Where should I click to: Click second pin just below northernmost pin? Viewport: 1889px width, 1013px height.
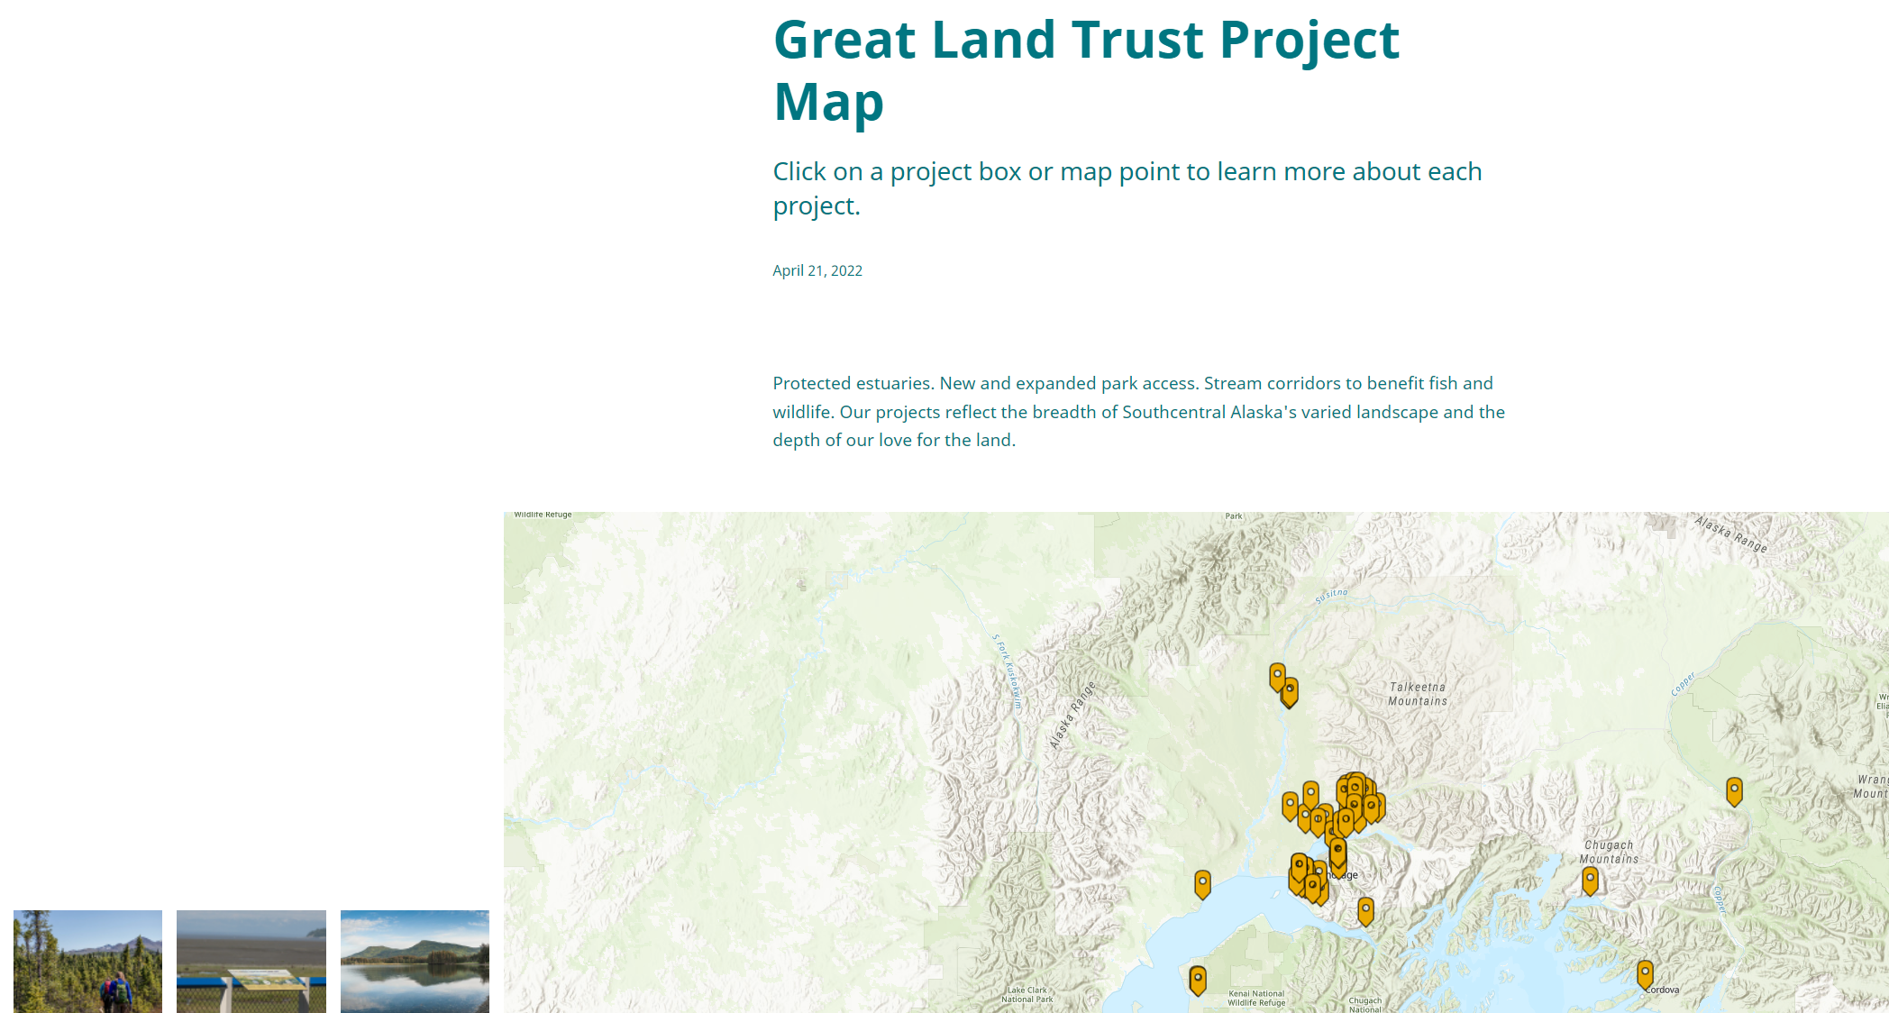tap(1291, 691)
